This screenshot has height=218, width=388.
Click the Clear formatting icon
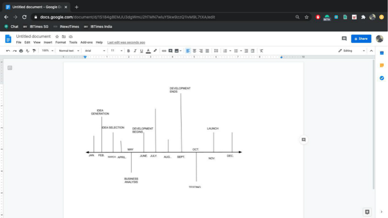261,50
